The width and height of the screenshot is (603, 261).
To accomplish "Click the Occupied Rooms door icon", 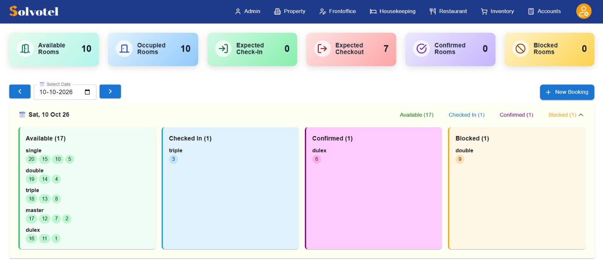I will coord(124,49).
